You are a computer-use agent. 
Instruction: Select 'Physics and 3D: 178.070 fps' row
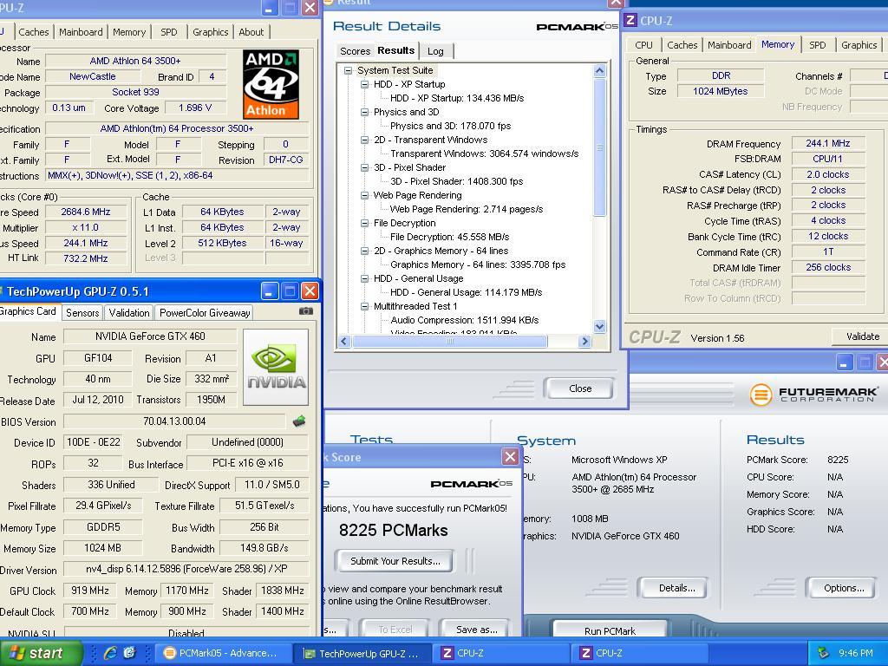450,126
